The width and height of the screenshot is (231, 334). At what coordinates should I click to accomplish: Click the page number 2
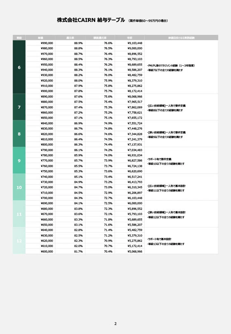pyautogui.click(x=115, y=324)
